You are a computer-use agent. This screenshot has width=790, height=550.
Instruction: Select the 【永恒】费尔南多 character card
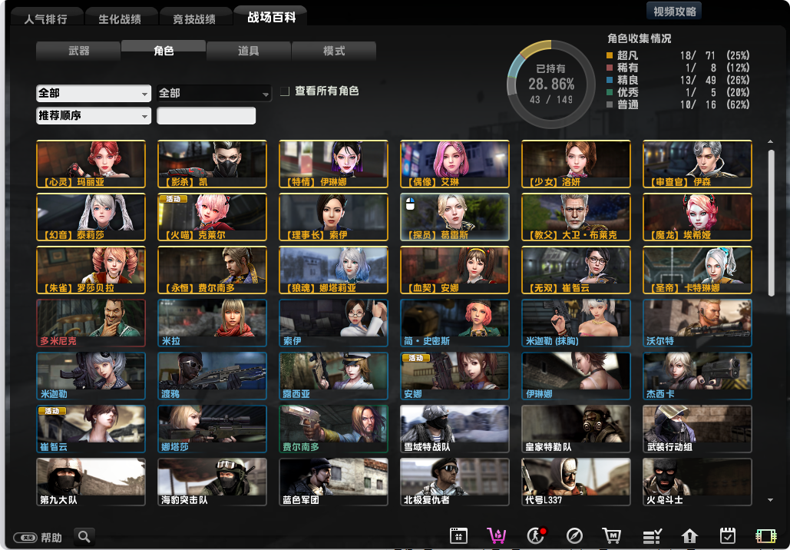[212, 270]
